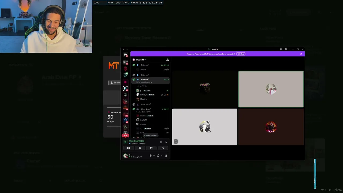Open the Legends server dropdown menu
343x193 pixels.
[x=141, y=60]
